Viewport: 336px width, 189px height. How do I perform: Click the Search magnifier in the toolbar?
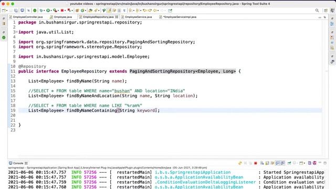317,10
